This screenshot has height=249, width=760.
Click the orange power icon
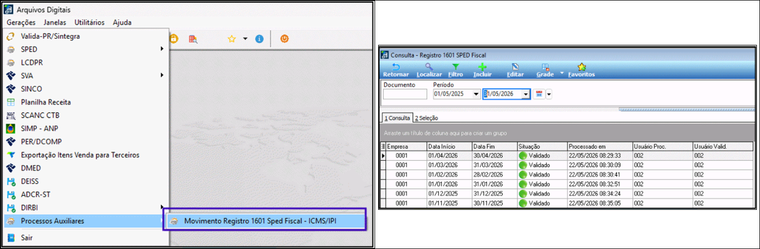click(x=284, y=39)
